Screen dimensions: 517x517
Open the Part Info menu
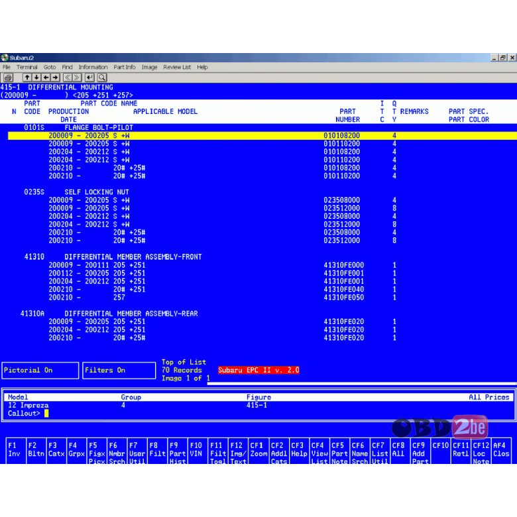(x=125, y=67)
